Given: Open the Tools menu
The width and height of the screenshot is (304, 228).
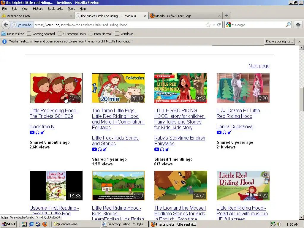Looking at the screenshot, I should (x=71, y=9).
